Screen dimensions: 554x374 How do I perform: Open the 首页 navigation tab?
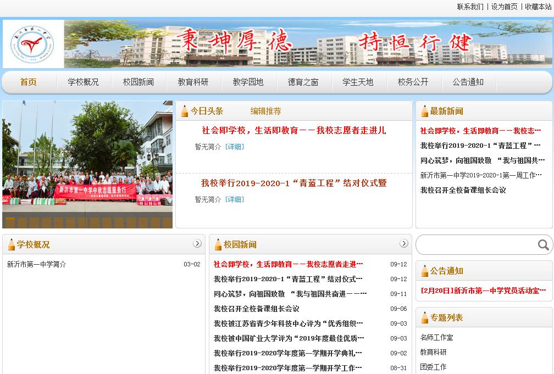coord(29,82)
